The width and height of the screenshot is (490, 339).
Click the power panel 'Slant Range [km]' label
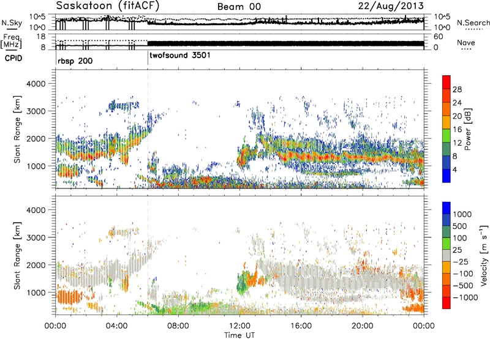point(17,129)
